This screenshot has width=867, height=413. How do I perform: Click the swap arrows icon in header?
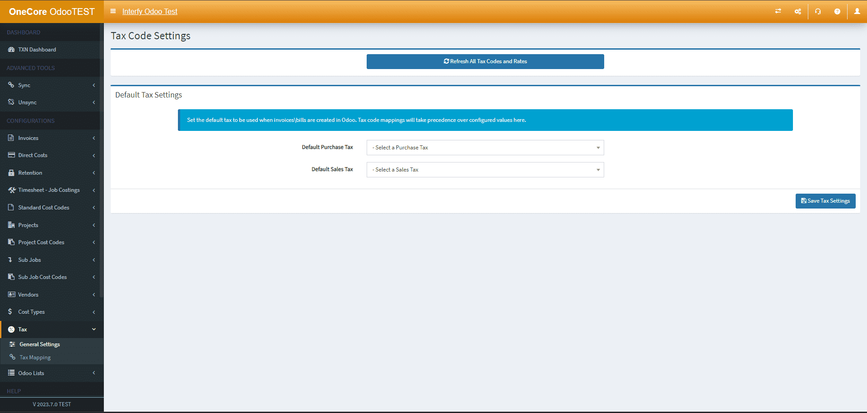click(778, 11)
